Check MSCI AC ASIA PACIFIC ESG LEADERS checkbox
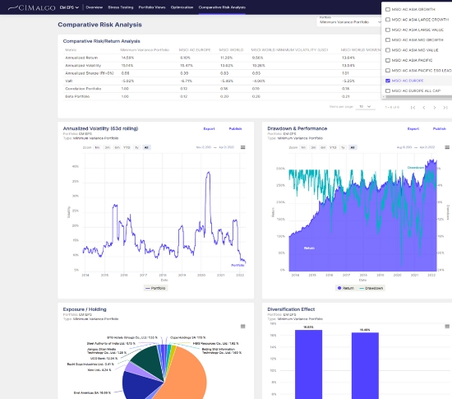Image resolution: width=452 pixels, height=399 pixels. 388,71
